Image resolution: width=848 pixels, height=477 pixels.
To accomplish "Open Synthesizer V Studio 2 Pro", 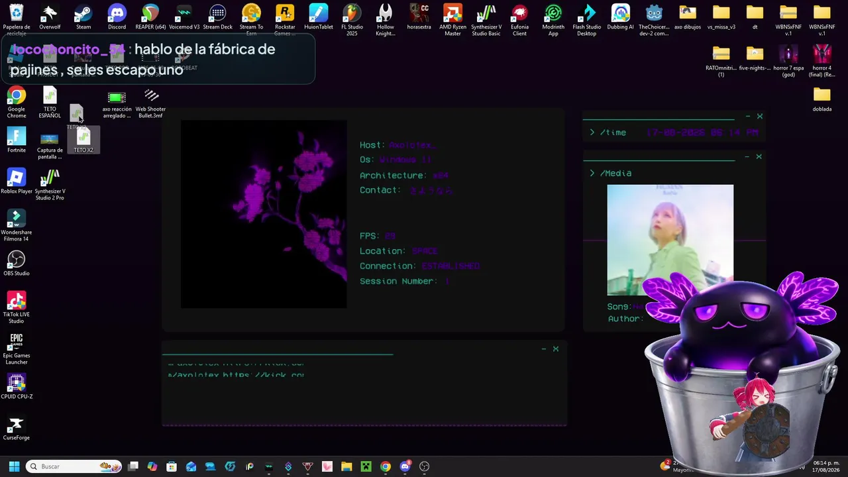I will pyautogui.click(x=50, y=184).
